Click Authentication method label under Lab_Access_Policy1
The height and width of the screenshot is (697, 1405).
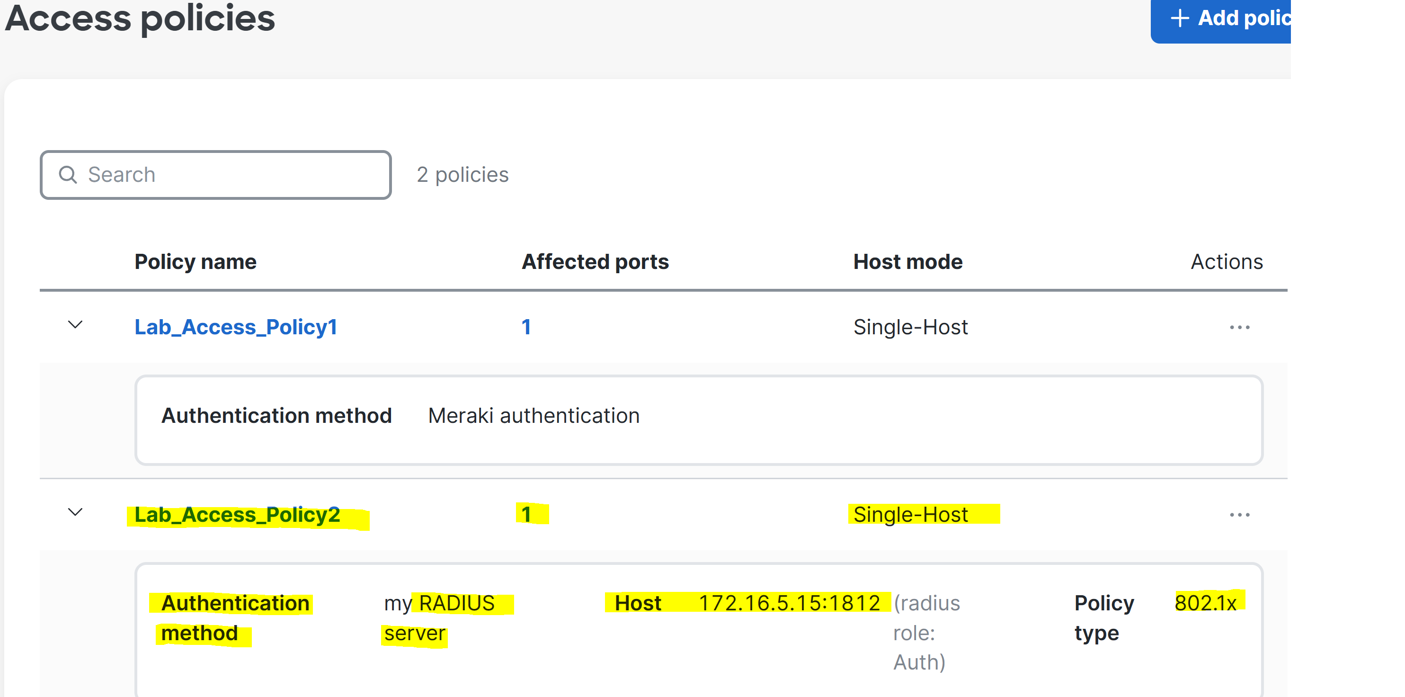276,416
